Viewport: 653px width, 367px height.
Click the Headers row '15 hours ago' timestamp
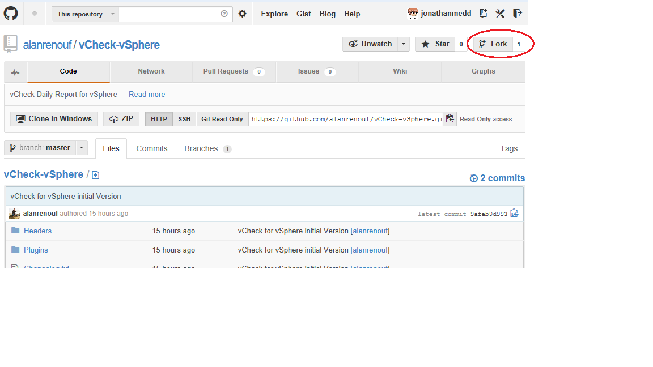pos(173,231)
